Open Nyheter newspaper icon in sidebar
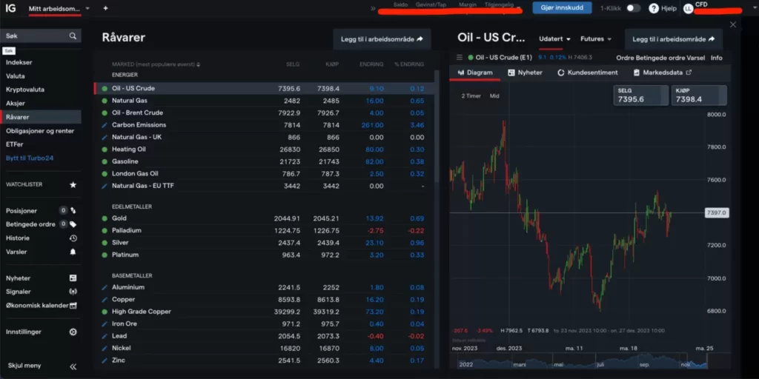 click(73, 278)
